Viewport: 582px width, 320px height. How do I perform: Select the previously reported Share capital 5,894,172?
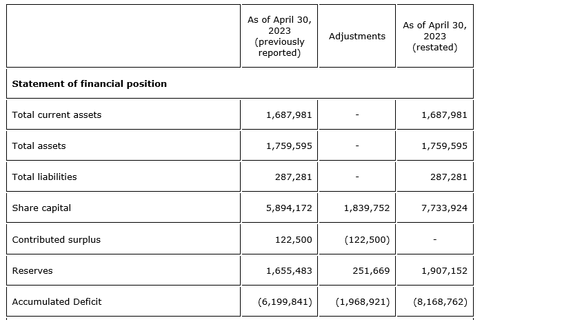click(289, 208)
